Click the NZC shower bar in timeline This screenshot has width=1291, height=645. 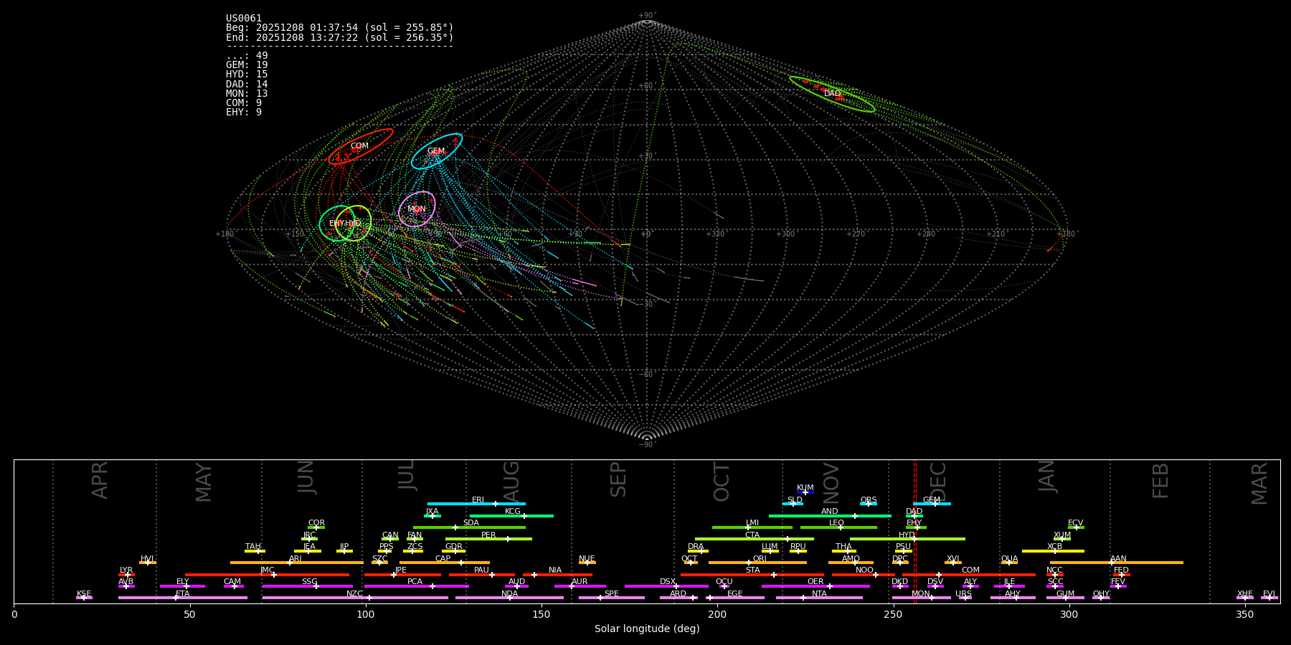[x=355, y=598]
